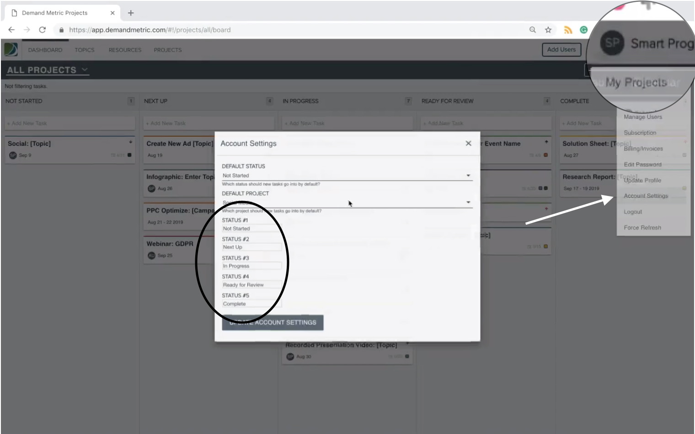The height and width of the screenshot is (434, 695).
Task: Select Billing/Invoices from user menu
Action: [x=643, y=149]
